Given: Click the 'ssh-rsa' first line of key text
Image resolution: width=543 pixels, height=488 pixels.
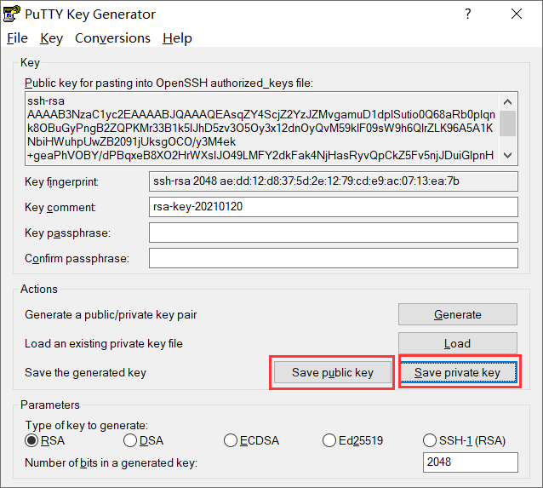Looking at the screenshot, I should point(46,100).
